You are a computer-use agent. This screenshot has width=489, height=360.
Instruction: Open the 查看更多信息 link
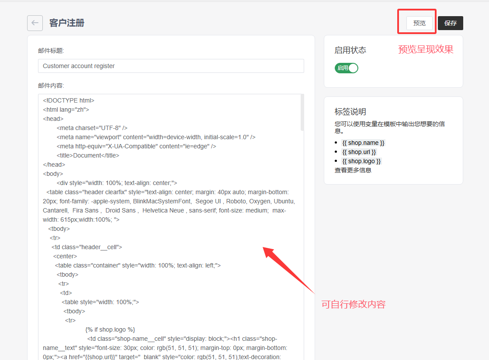coord(353,170)
